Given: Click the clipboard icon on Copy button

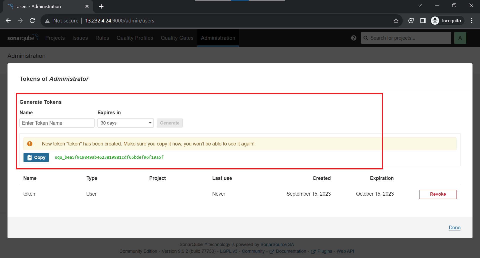Looking at the screenshot, I should click(x=30, y=157).
